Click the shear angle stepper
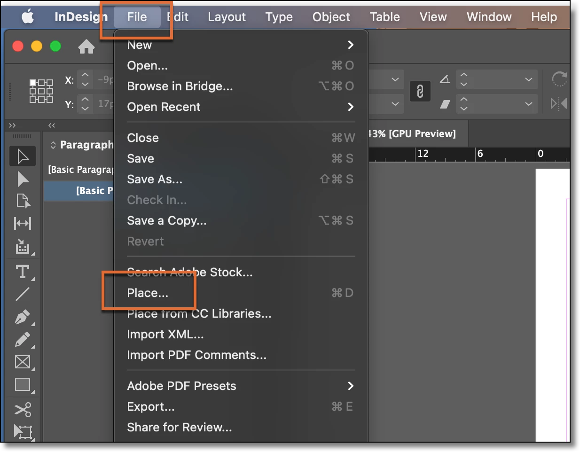The height and width of the screenshot is (452, 580). [464, 104]
